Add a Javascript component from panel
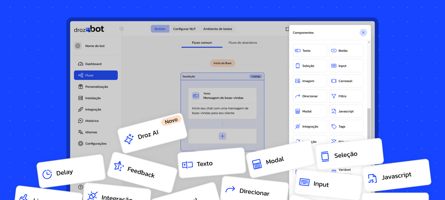445x200 pixels. 346,111
